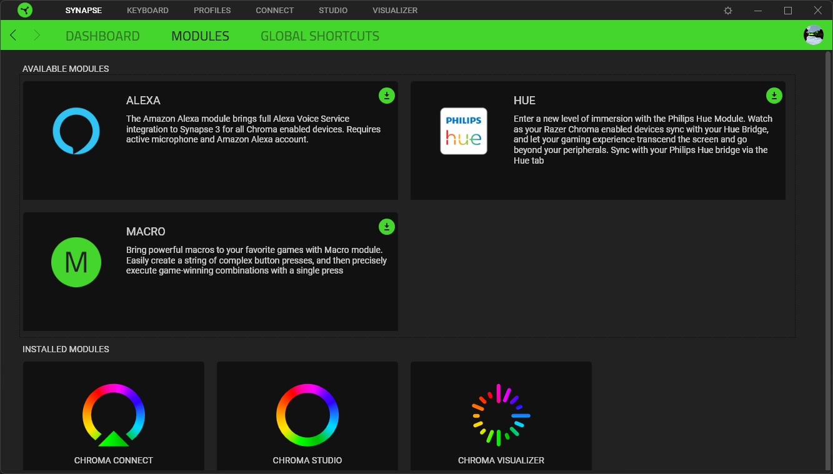
Task: Click the Chroma Connect ring icon
Action: [x=114, y=415]
